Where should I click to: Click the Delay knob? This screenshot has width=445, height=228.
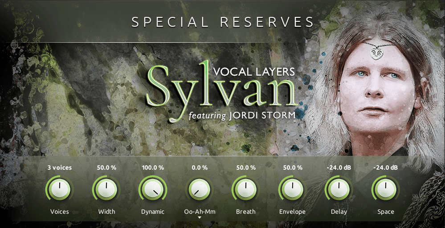[x=339, y=189]
